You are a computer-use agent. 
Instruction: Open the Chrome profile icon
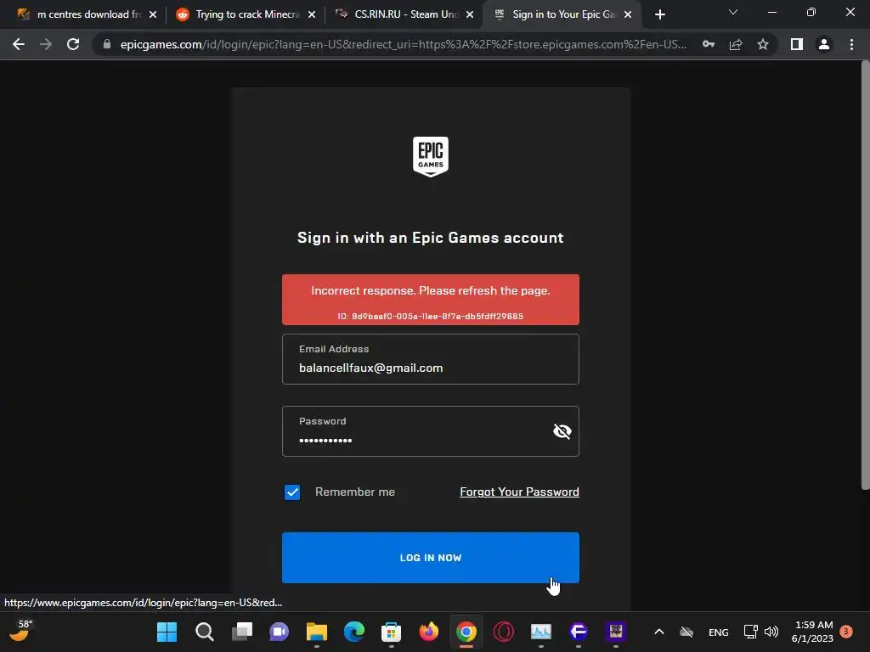point(824,44)
